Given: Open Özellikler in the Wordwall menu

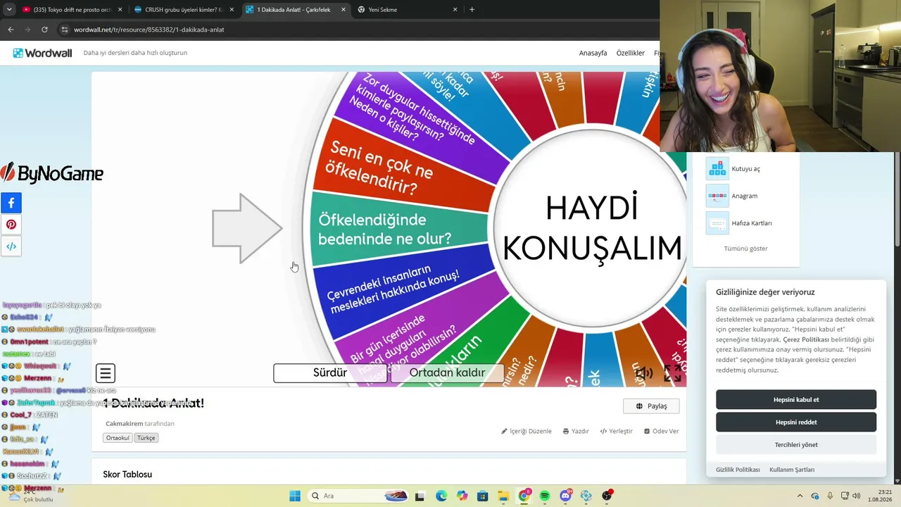Looking at the screenshot, I should (x=630, y=53).
